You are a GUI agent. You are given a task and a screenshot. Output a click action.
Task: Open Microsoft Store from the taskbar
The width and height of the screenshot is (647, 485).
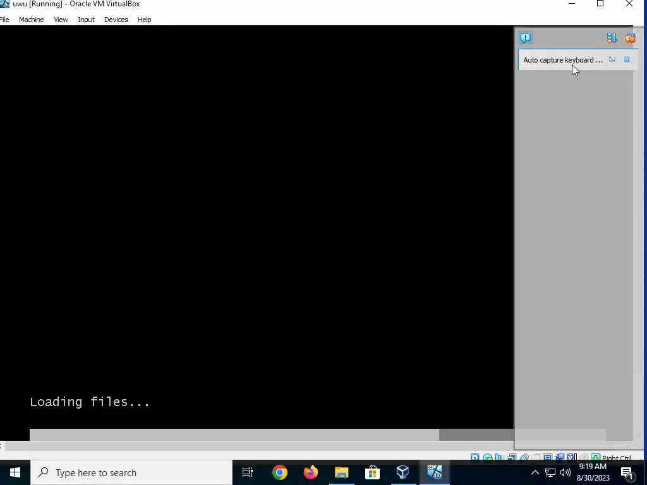pos(372,472)
